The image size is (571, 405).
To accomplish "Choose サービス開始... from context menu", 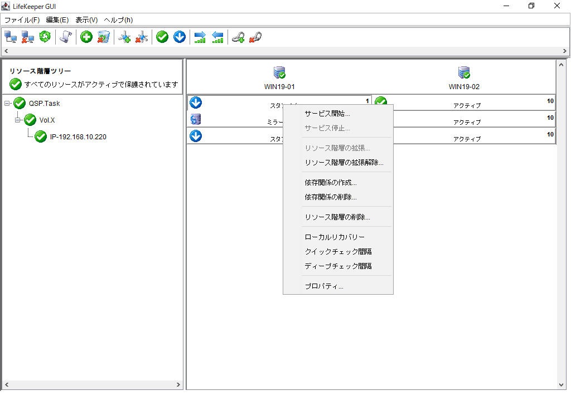I will pos(327,114).
